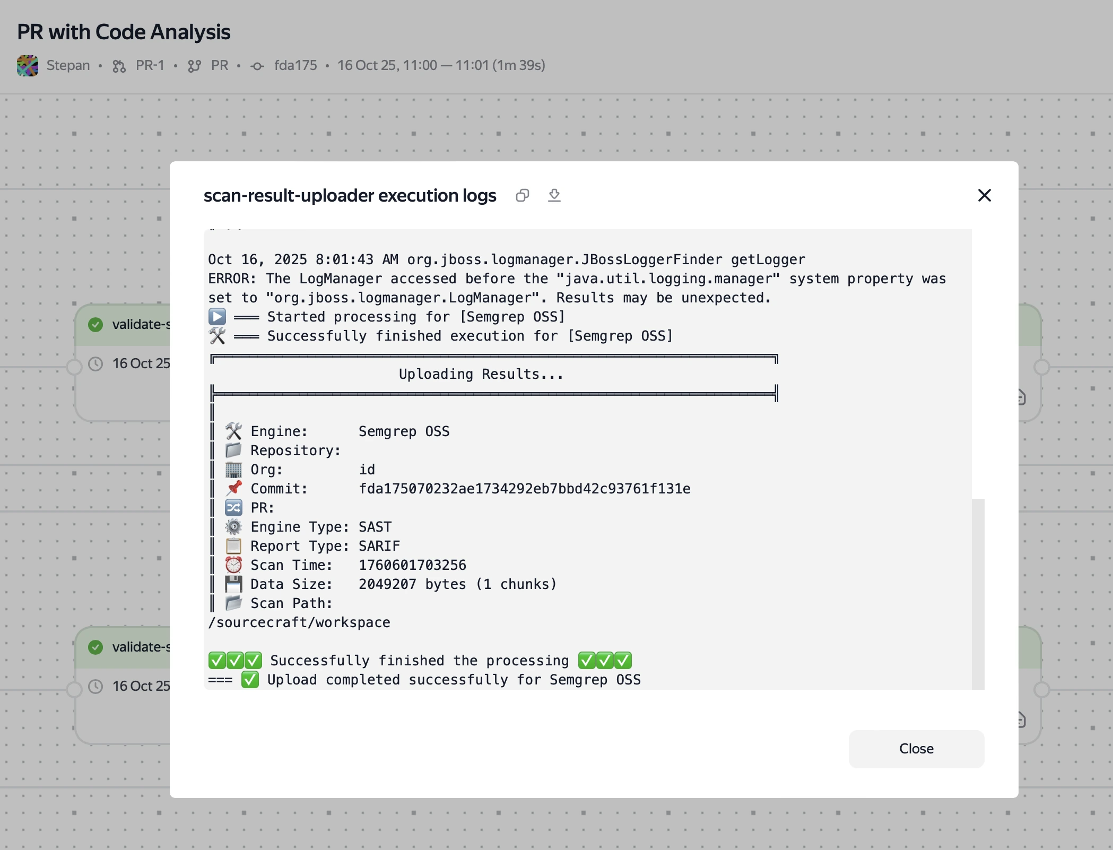
Task: Open the Stepan author link
Action: point(68,66)
